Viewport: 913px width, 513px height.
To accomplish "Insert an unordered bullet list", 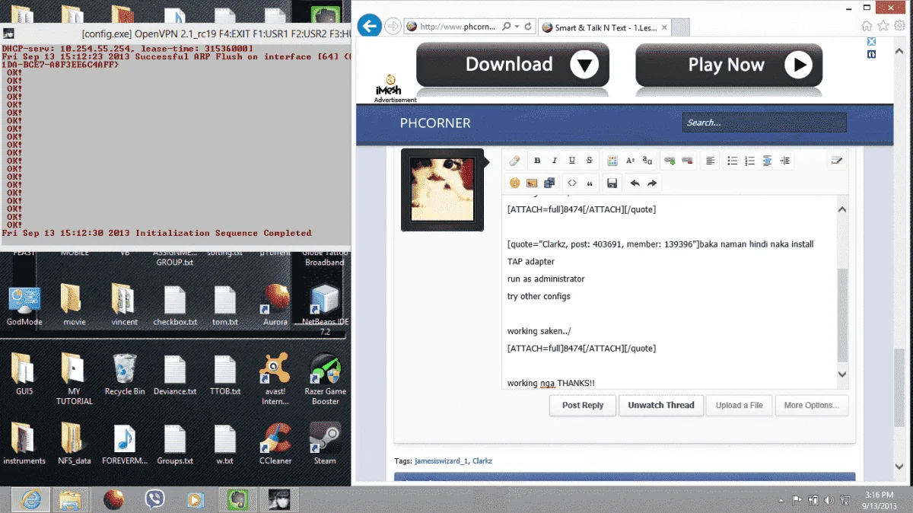I will point(733,161).
